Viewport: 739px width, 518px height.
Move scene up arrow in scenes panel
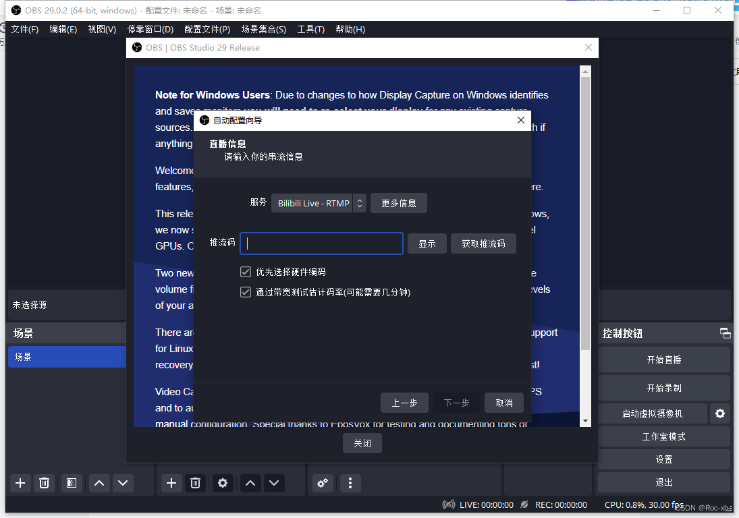click(x=99, y=483)
